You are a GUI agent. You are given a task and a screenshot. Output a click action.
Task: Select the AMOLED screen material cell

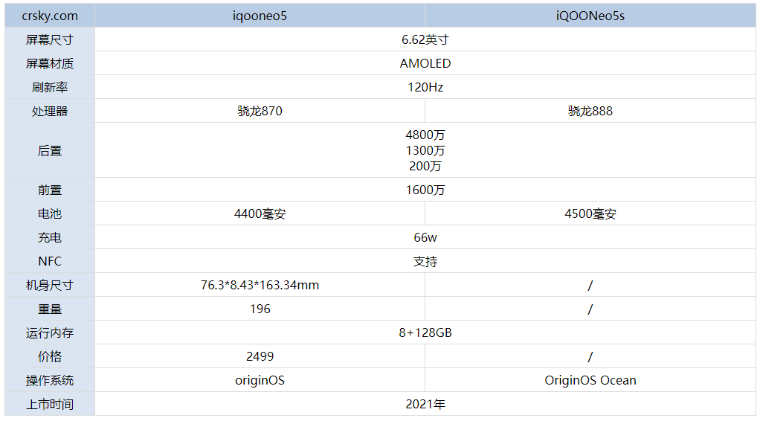425,63
